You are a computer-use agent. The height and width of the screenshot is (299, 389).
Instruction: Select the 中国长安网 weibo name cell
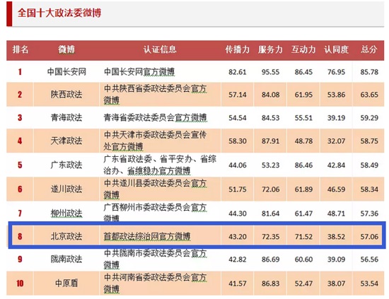pos(66,72)
